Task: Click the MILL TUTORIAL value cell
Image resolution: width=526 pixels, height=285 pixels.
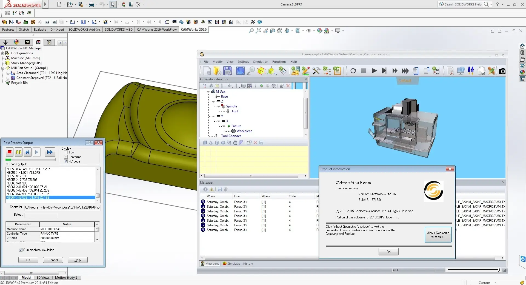Action: click(67, 229)
